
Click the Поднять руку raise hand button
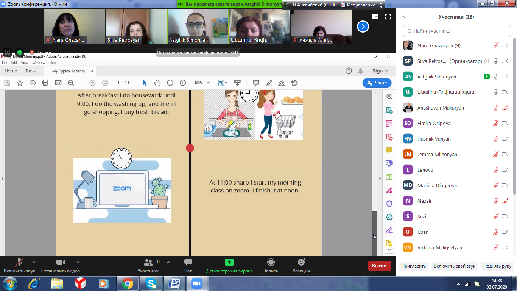click(497, 266)
